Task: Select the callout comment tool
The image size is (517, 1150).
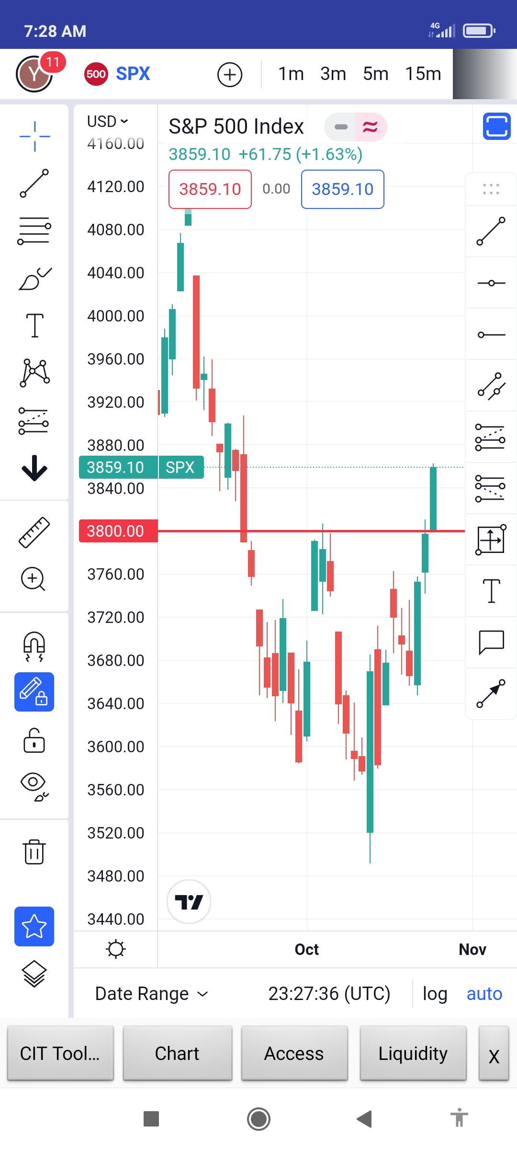Action: coord(491,642)
